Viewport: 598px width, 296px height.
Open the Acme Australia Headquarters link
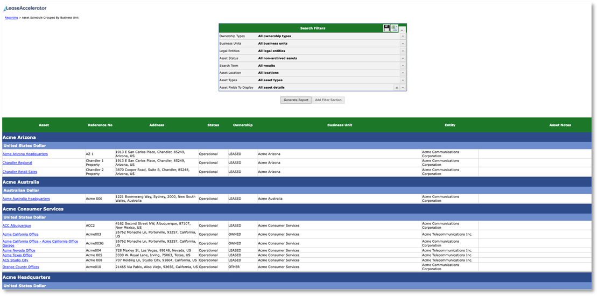click(x=26, y=199)
